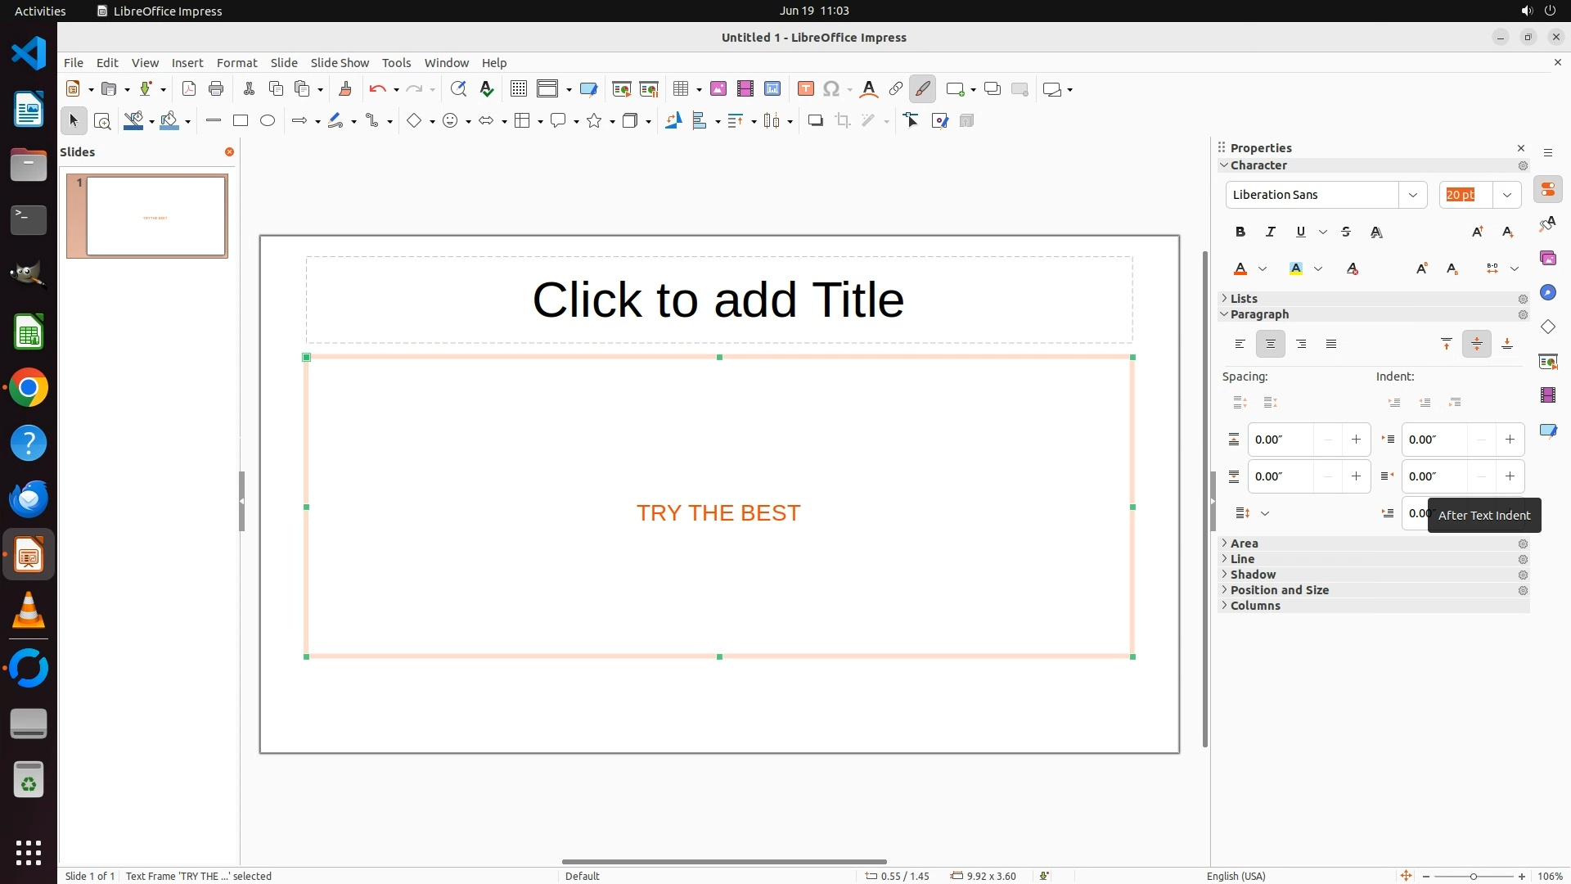This screenshot has height=884, width=1571.
Task: Click the Print icon in toolbar
Action: coord(216,88)
